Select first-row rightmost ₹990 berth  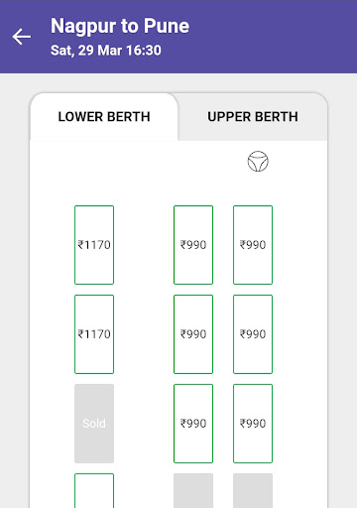coord(253,245)
